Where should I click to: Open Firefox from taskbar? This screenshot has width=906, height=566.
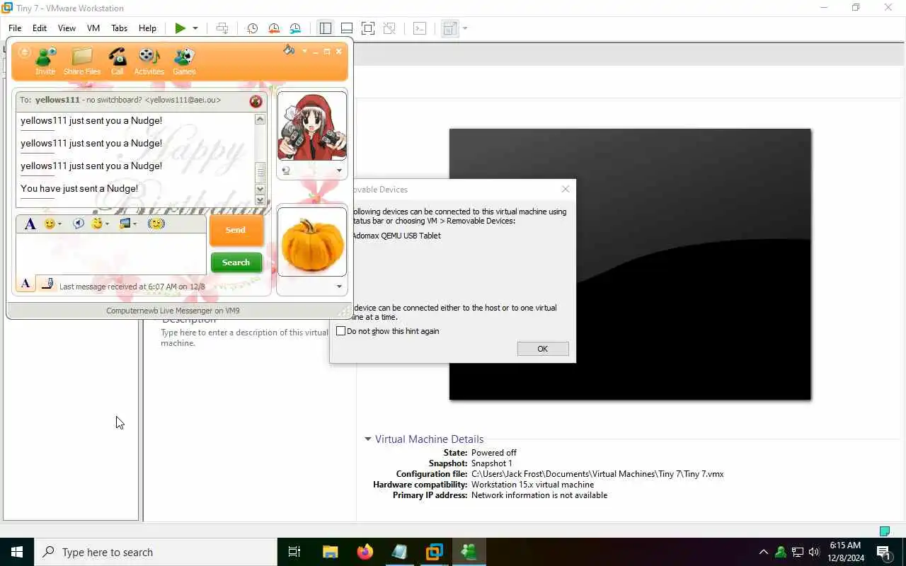[365, 552]
